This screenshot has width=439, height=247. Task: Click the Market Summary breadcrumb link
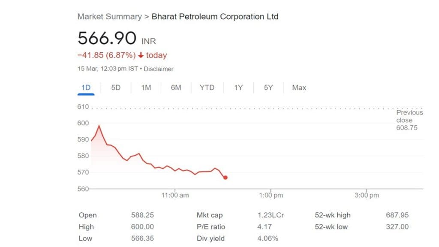tap(109, 17)
